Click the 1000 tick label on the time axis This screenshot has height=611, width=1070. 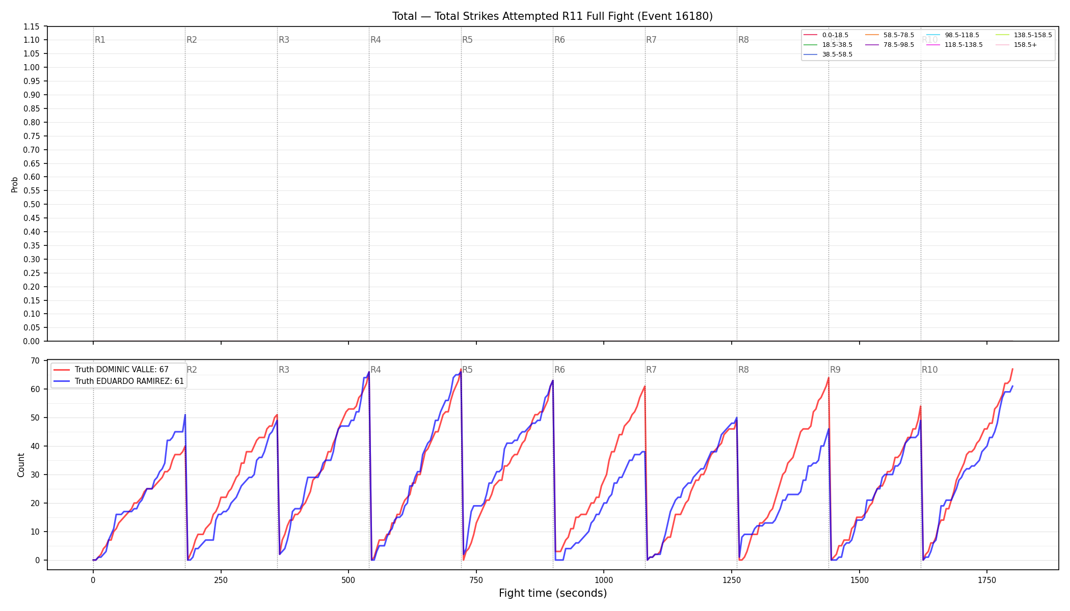[x=604, y=580]
